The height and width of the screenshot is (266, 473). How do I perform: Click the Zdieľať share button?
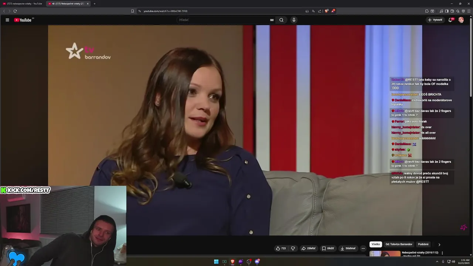(309, 248)
